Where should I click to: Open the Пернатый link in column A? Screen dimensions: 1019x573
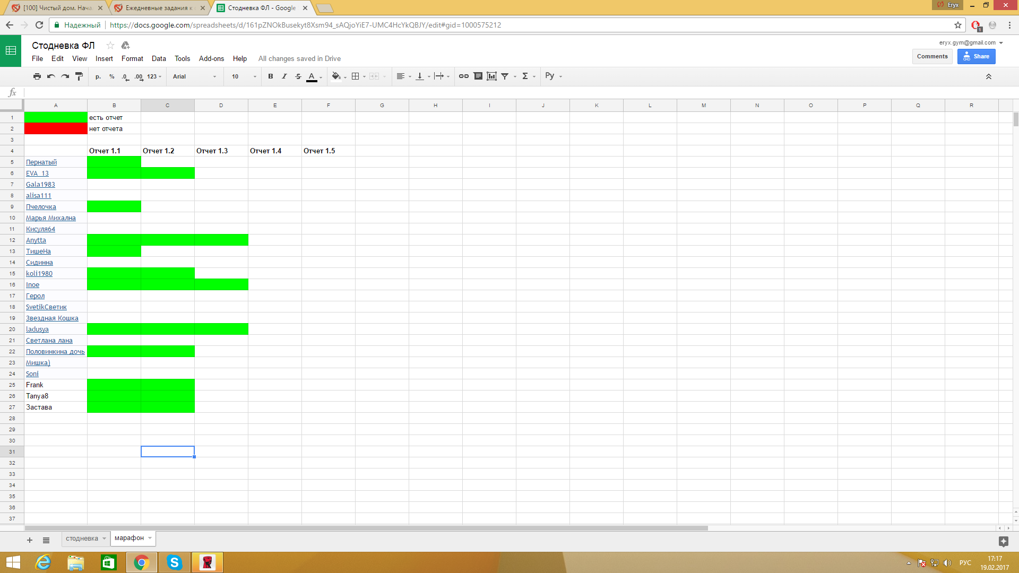pos(41,162)
